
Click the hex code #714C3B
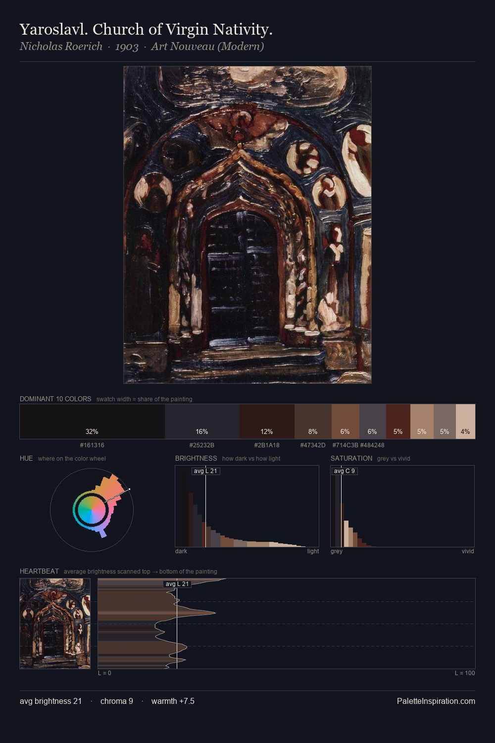tap(345, 445)
